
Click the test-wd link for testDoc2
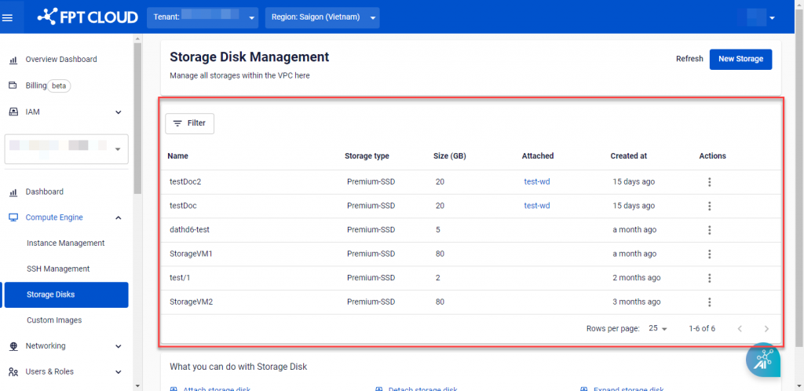[537, 182]
